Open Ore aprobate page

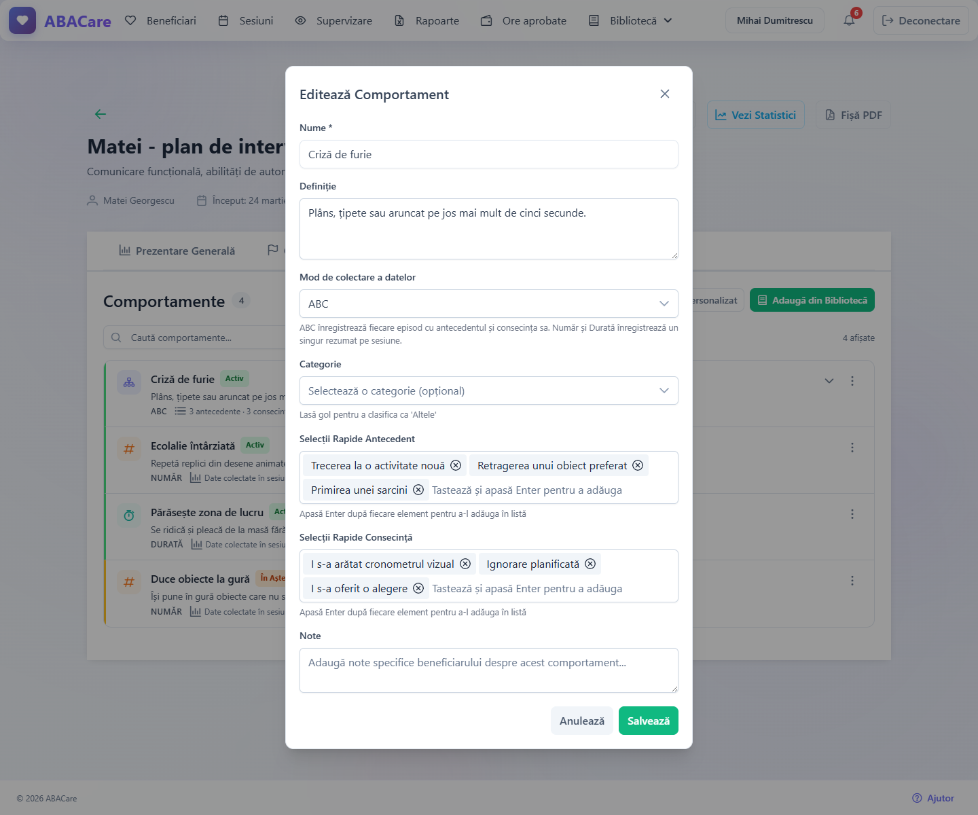[x=524, y=20]
